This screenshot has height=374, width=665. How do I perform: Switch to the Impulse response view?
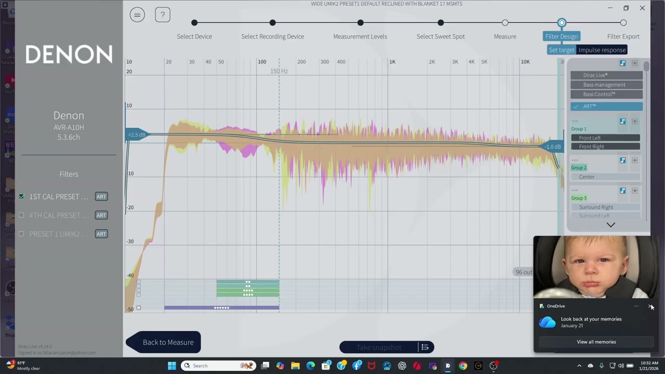point(602,50)
